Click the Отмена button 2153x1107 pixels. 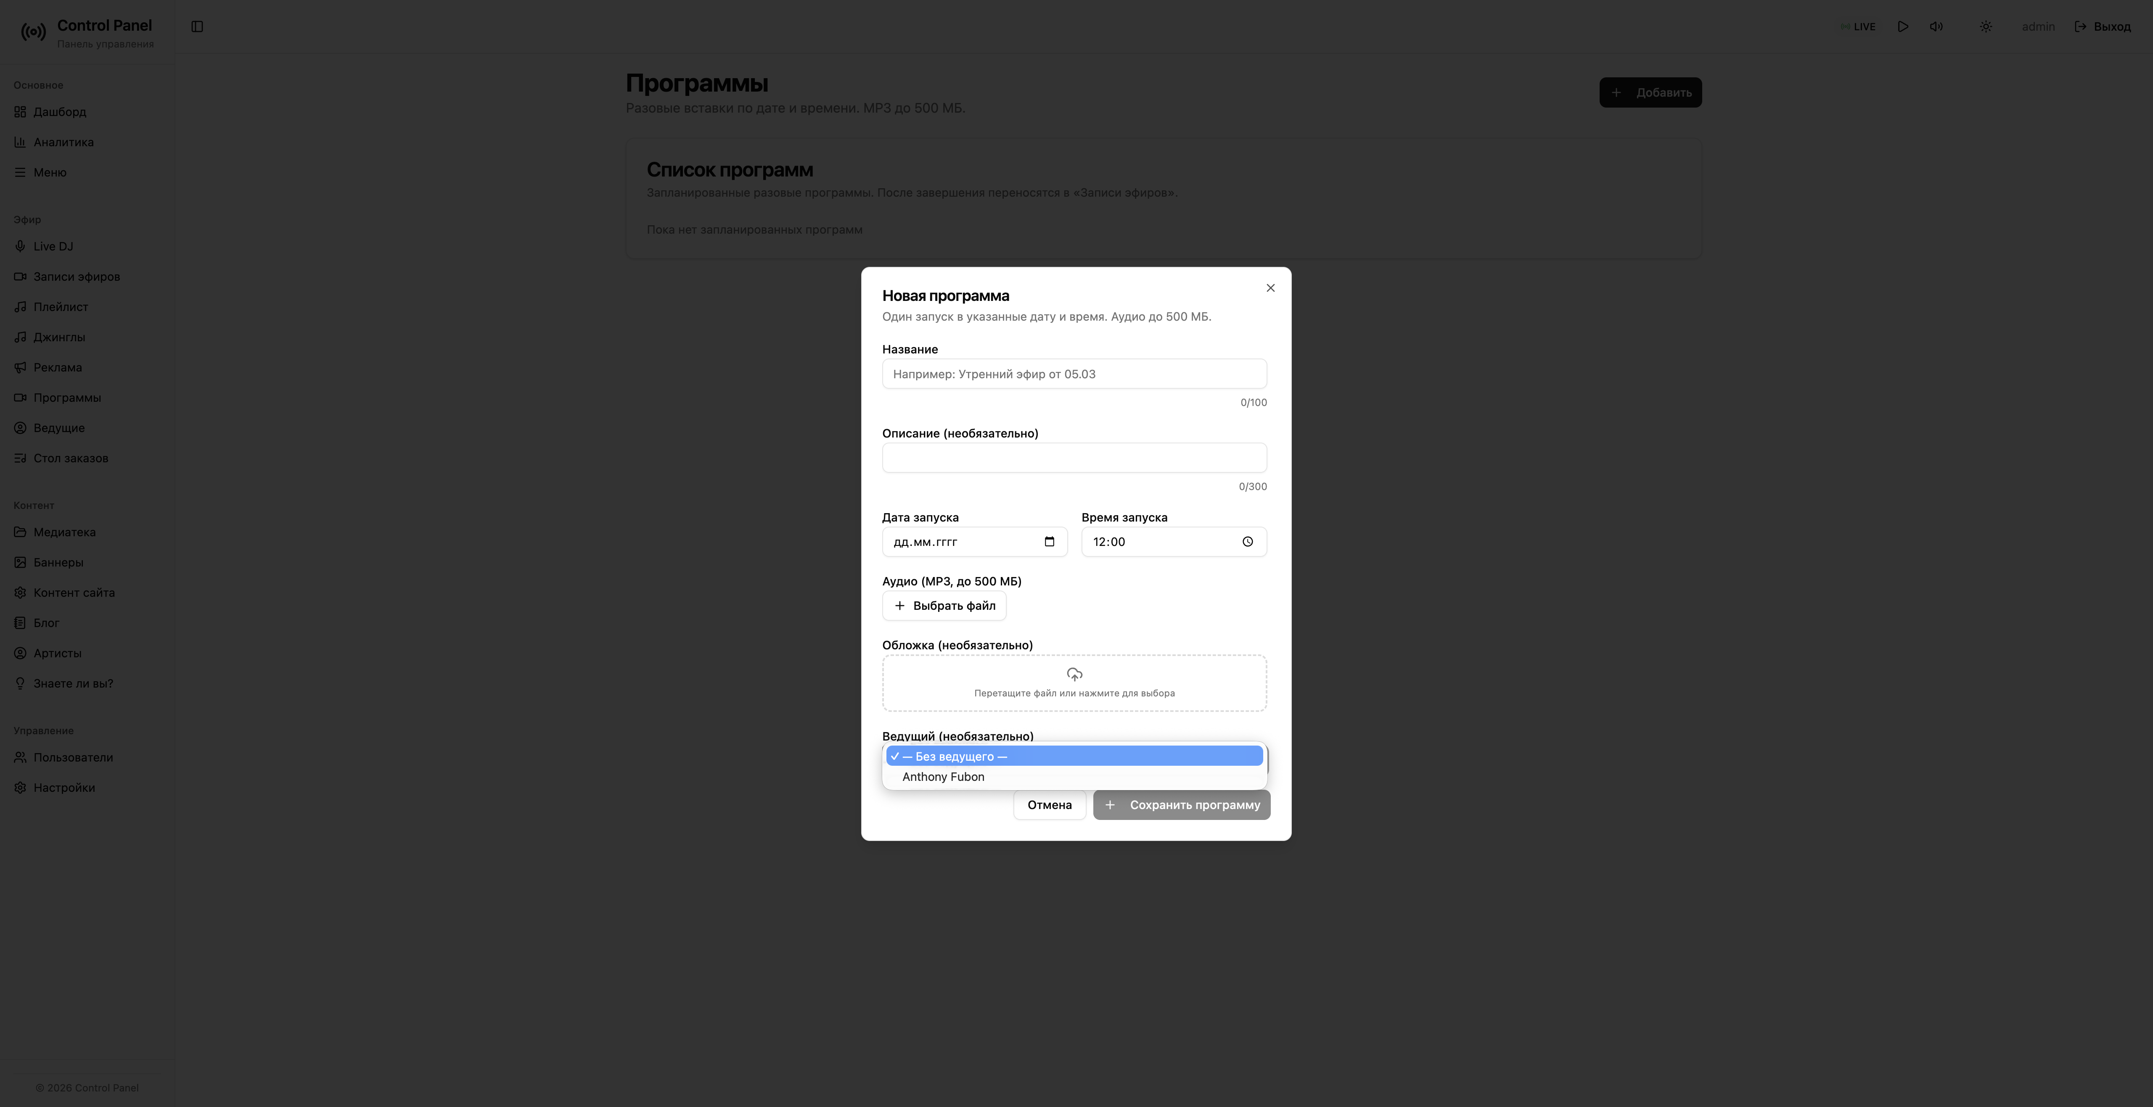click(x=1049, y=804)
